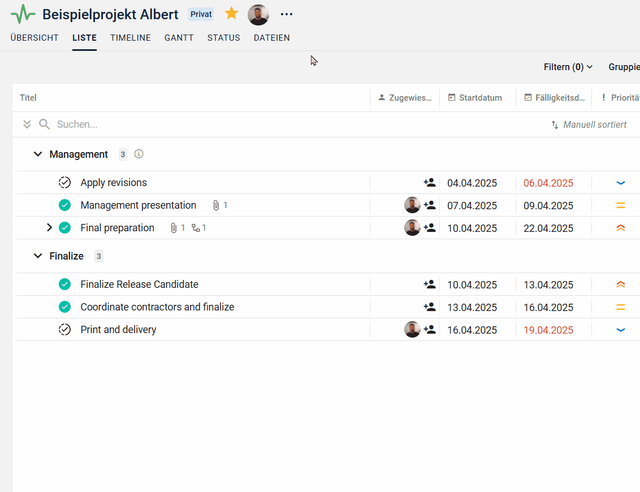The height and width of the screenshot is (492, 640).
Task: Click the Suchen search field
Action: (x=170, y=124)
